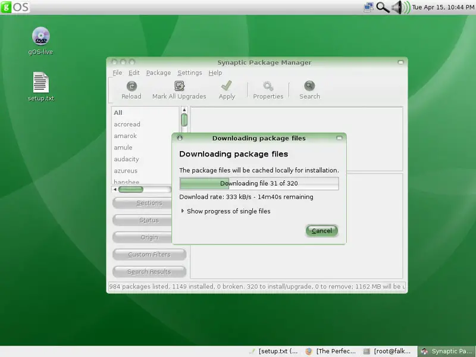
Task: Click the Sections filter button
Action: [142, 203]
